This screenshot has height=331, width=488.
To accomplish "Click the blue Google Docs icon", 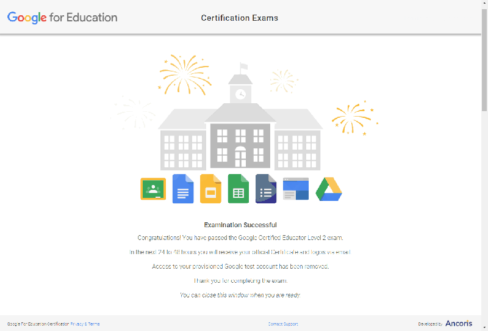I will tap(183, 189).
